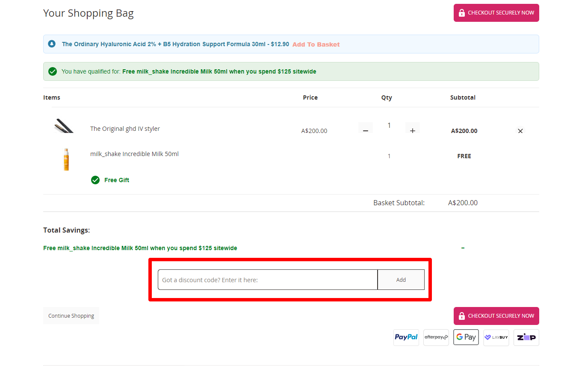The height and width of the screenshot is (366, 573).
Task: Open The Original ghd IV styler link
Action: pyautogui.click(x=125, y=129)
